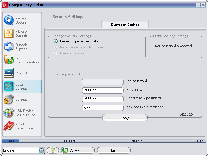The height and width of the screenshot is (156, 208).
Task: Open Settings gear icon in sidebar
Action: (9, 99)
